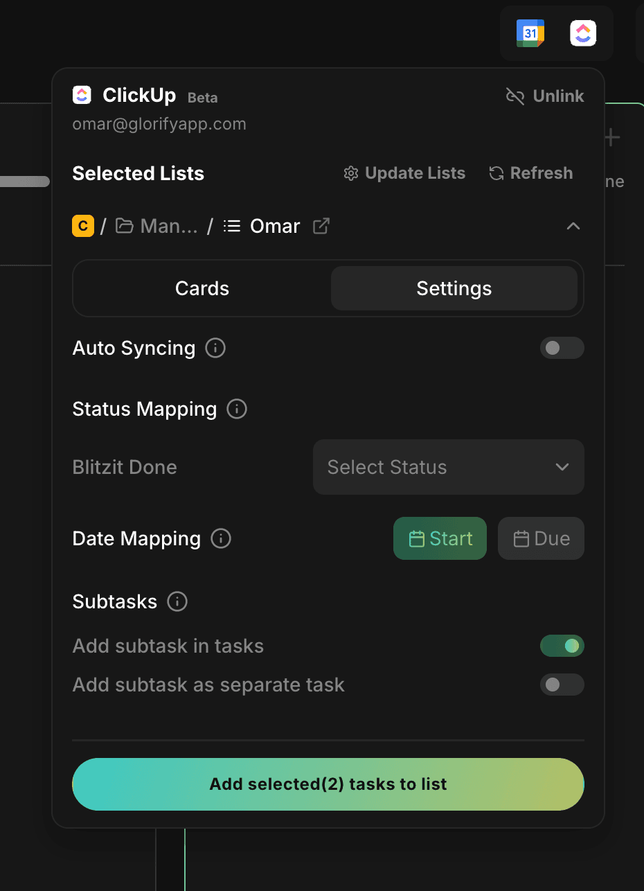Open the Google Calendar integration icon
The height and width of the screenshot is (891, 644).
tap(530, 33)
